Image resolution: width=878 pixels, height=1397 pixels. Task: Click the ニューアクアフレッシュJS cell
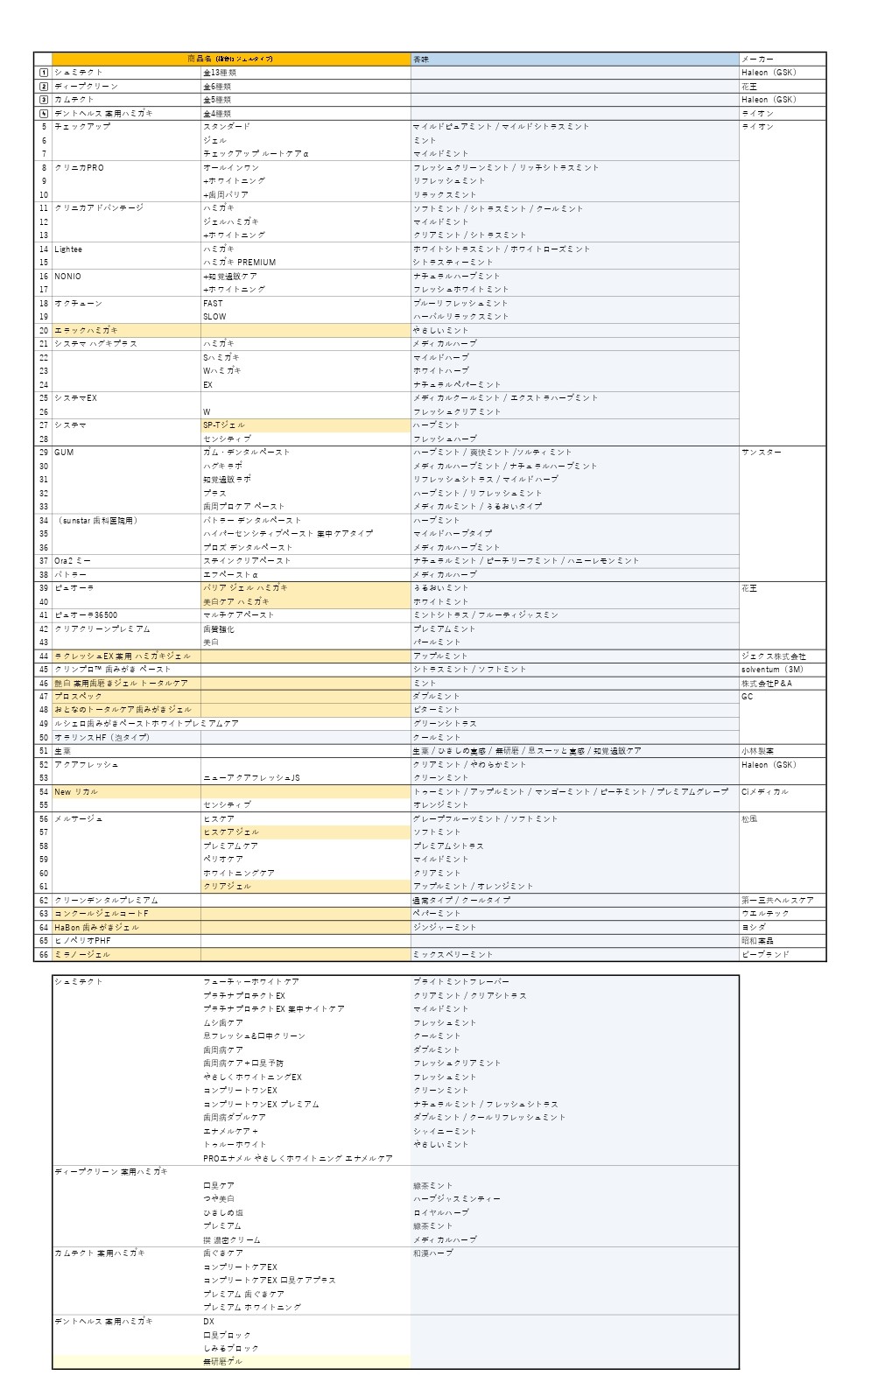tap(306, 778)
